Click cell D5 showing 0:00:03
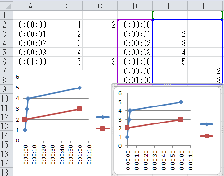Viewport: 224px width, 176px height. (x=135, y=52)
